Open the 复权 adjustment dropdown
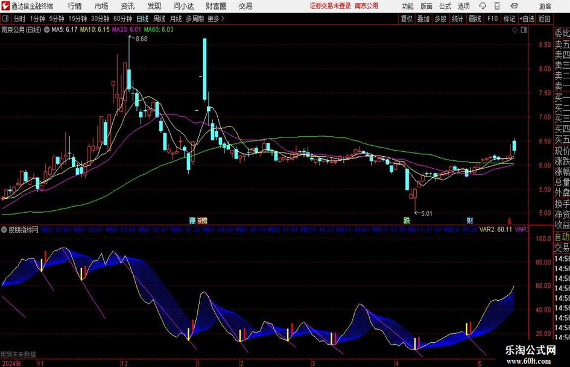Image resolution: width=570 pixels, height=367 pixels. 407,19
